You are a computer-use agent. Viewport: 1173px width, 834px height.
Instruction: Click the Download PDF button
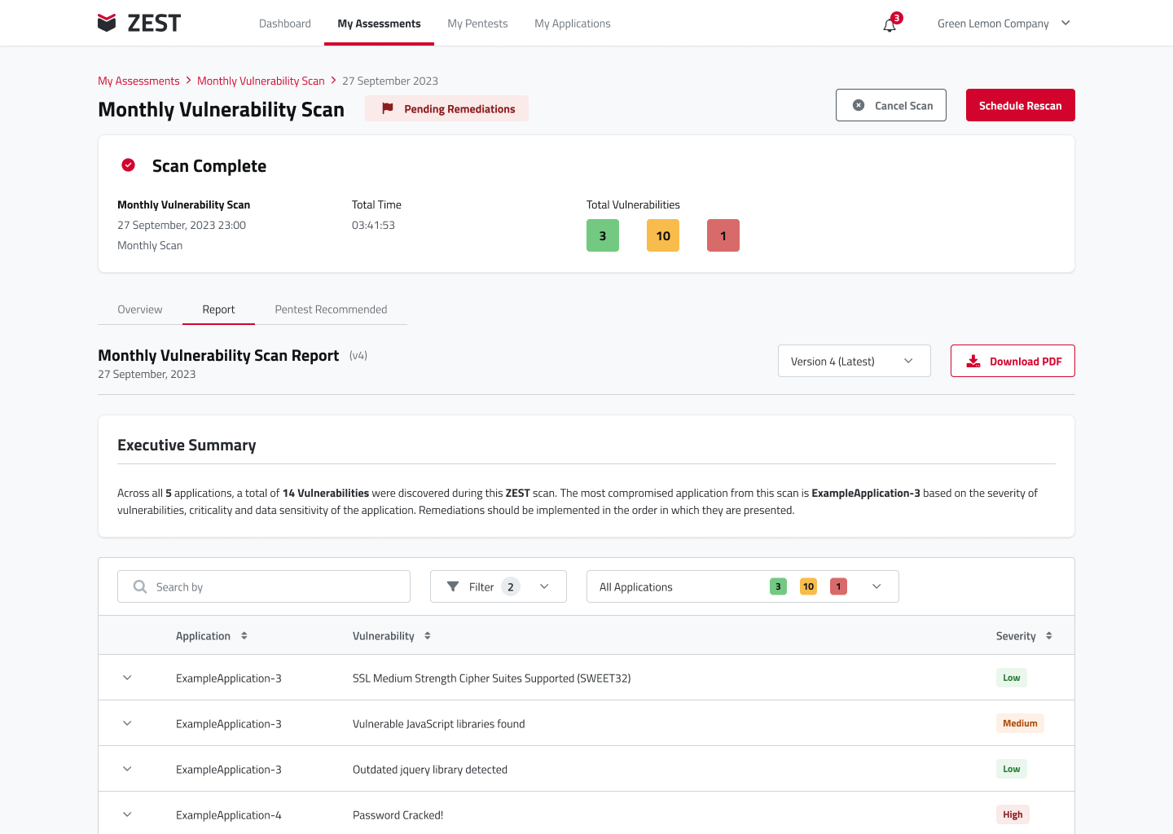coord(1013,361)
